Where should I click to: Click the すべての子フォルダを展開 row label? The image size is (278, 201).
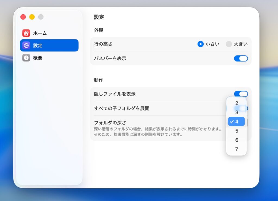point(121,108)
